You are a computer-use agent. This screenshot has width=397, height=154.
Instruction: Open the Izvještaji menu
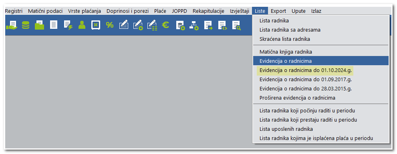click(x=240, y=11)
